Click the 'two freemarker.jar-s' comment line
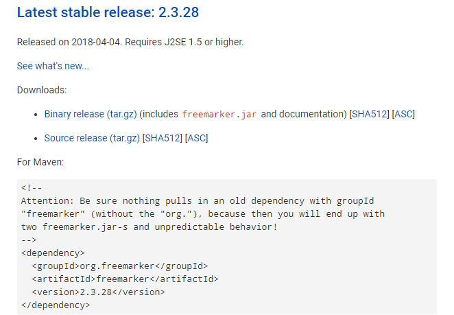The width and height of the screenshot is (454, 315). (149, 227)
